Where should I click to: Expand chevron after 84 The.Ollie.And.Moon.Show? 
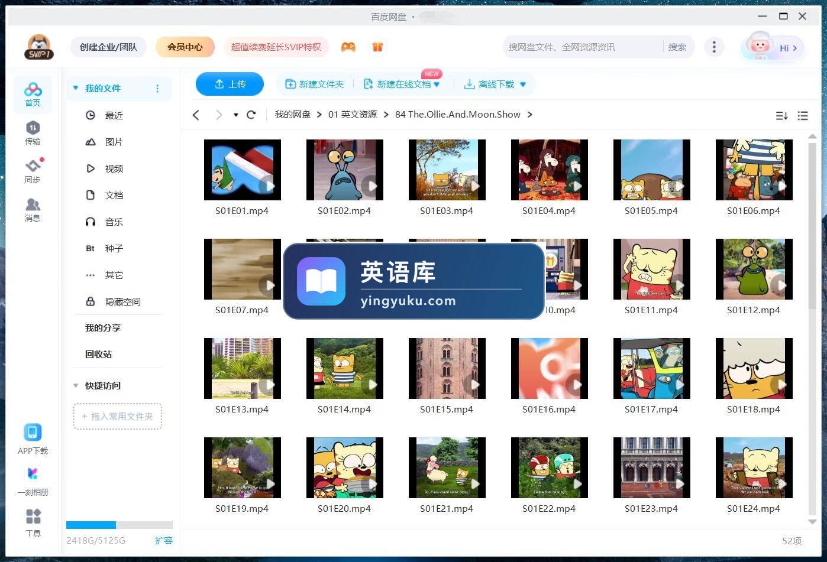(x=529, y=115)
